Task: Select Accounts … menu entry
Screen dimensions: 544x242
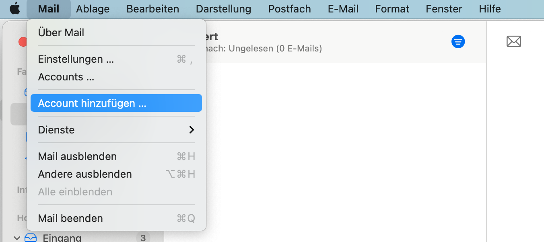Action: pos(66,77)
